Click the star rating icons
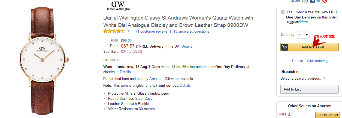Screen dimensions: 342x118 (114, 31)
